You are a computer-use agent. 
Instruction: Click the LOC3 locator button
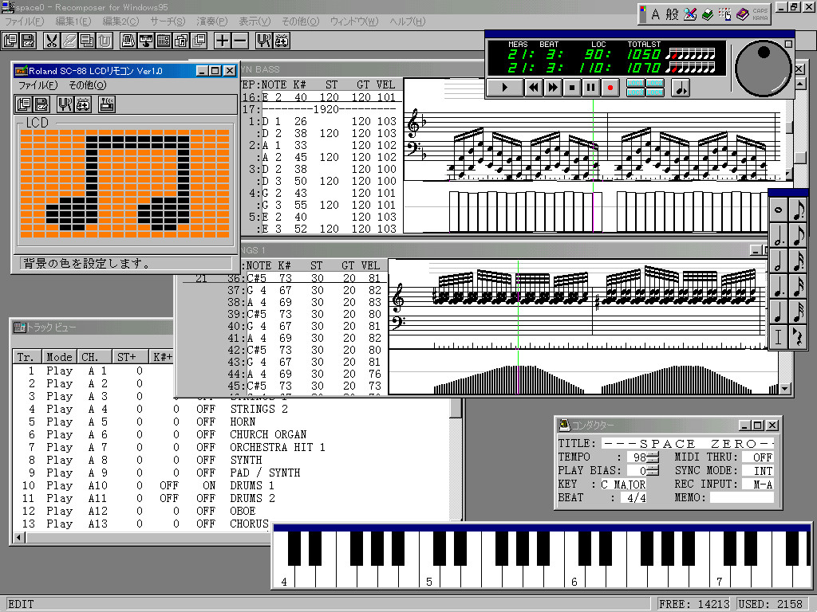(x=635, y=92)
